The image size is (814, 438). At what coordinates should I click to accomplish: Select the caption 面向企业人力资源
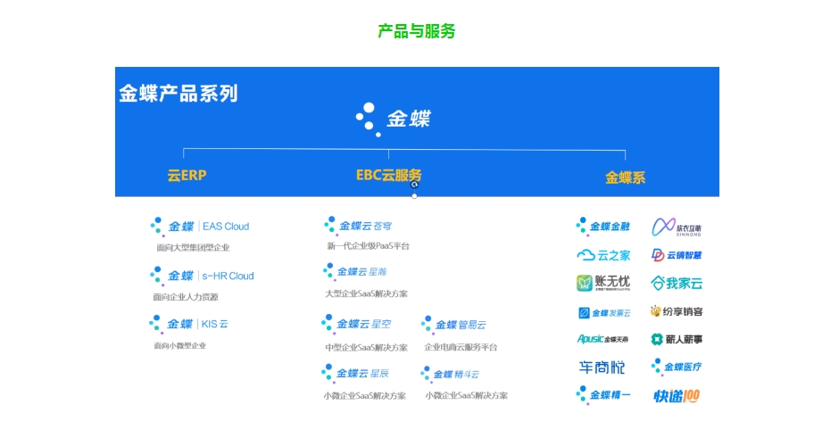pos(186,297)
